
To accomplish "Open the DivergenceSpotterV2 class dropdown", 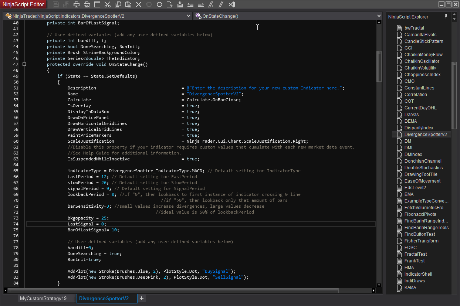I will coord(189,16).
